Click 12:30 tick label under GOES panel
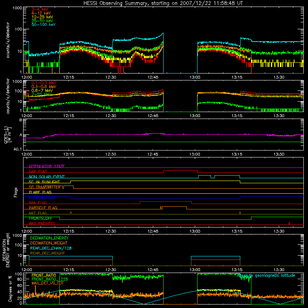The height and width of the screenshot is (308, 308). pos(111,154)
